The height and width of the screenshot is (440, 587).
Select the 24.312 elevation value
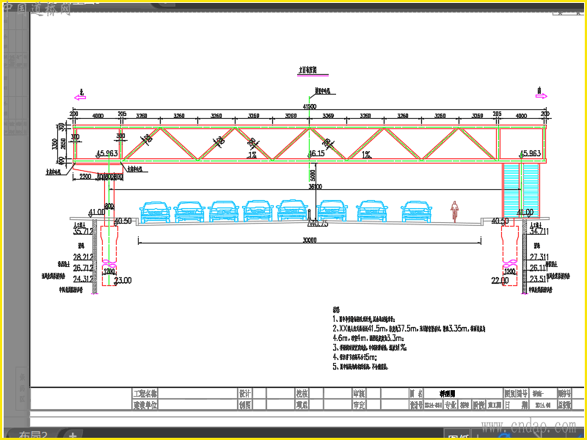[83, 279]
